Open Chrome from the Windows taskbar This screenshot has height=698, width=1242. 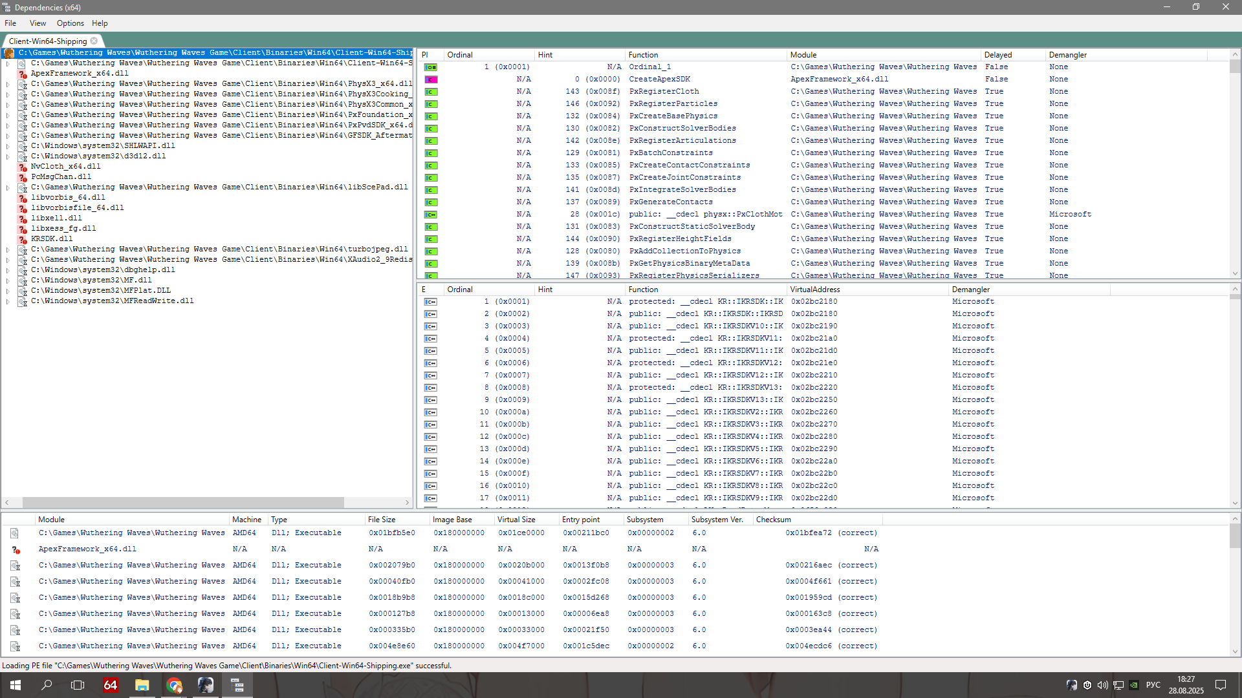click(x=174, y=685)
